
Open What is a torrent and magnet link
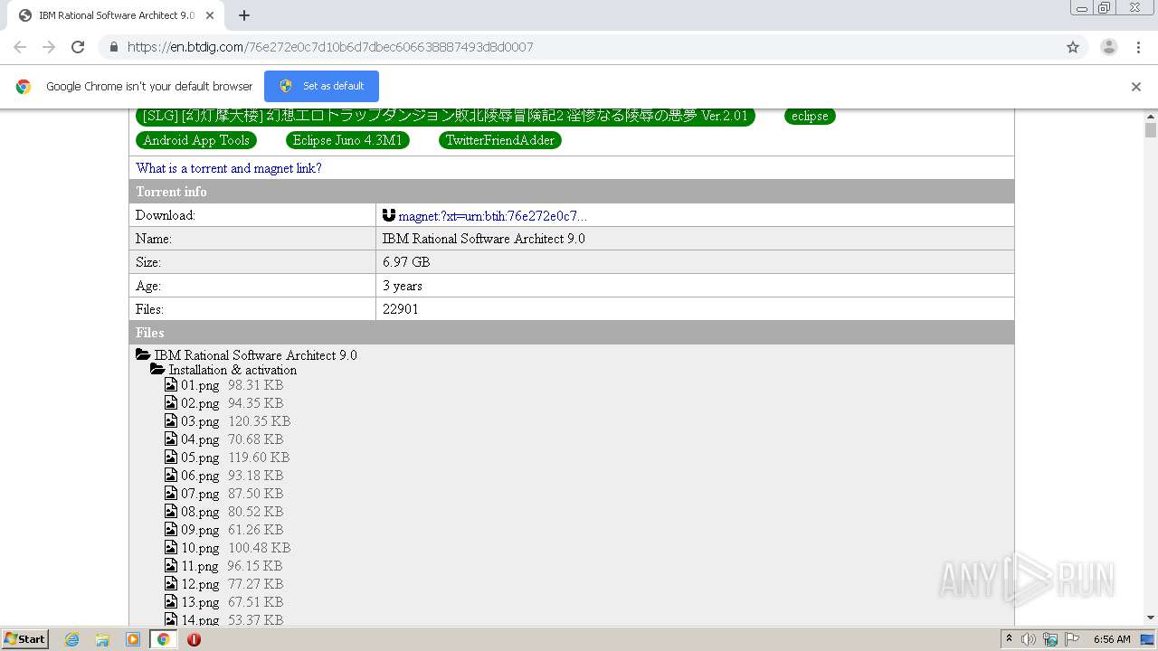229,168
